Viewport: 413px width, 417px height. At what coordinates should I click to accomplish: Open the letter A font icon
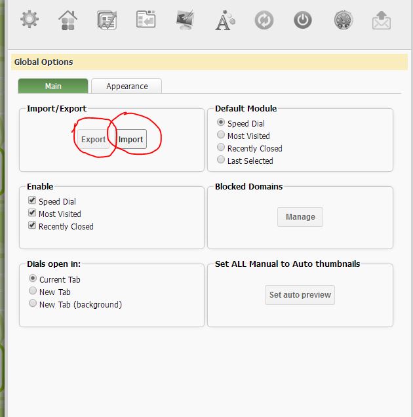pyautogui.click(x=225, y=20)
